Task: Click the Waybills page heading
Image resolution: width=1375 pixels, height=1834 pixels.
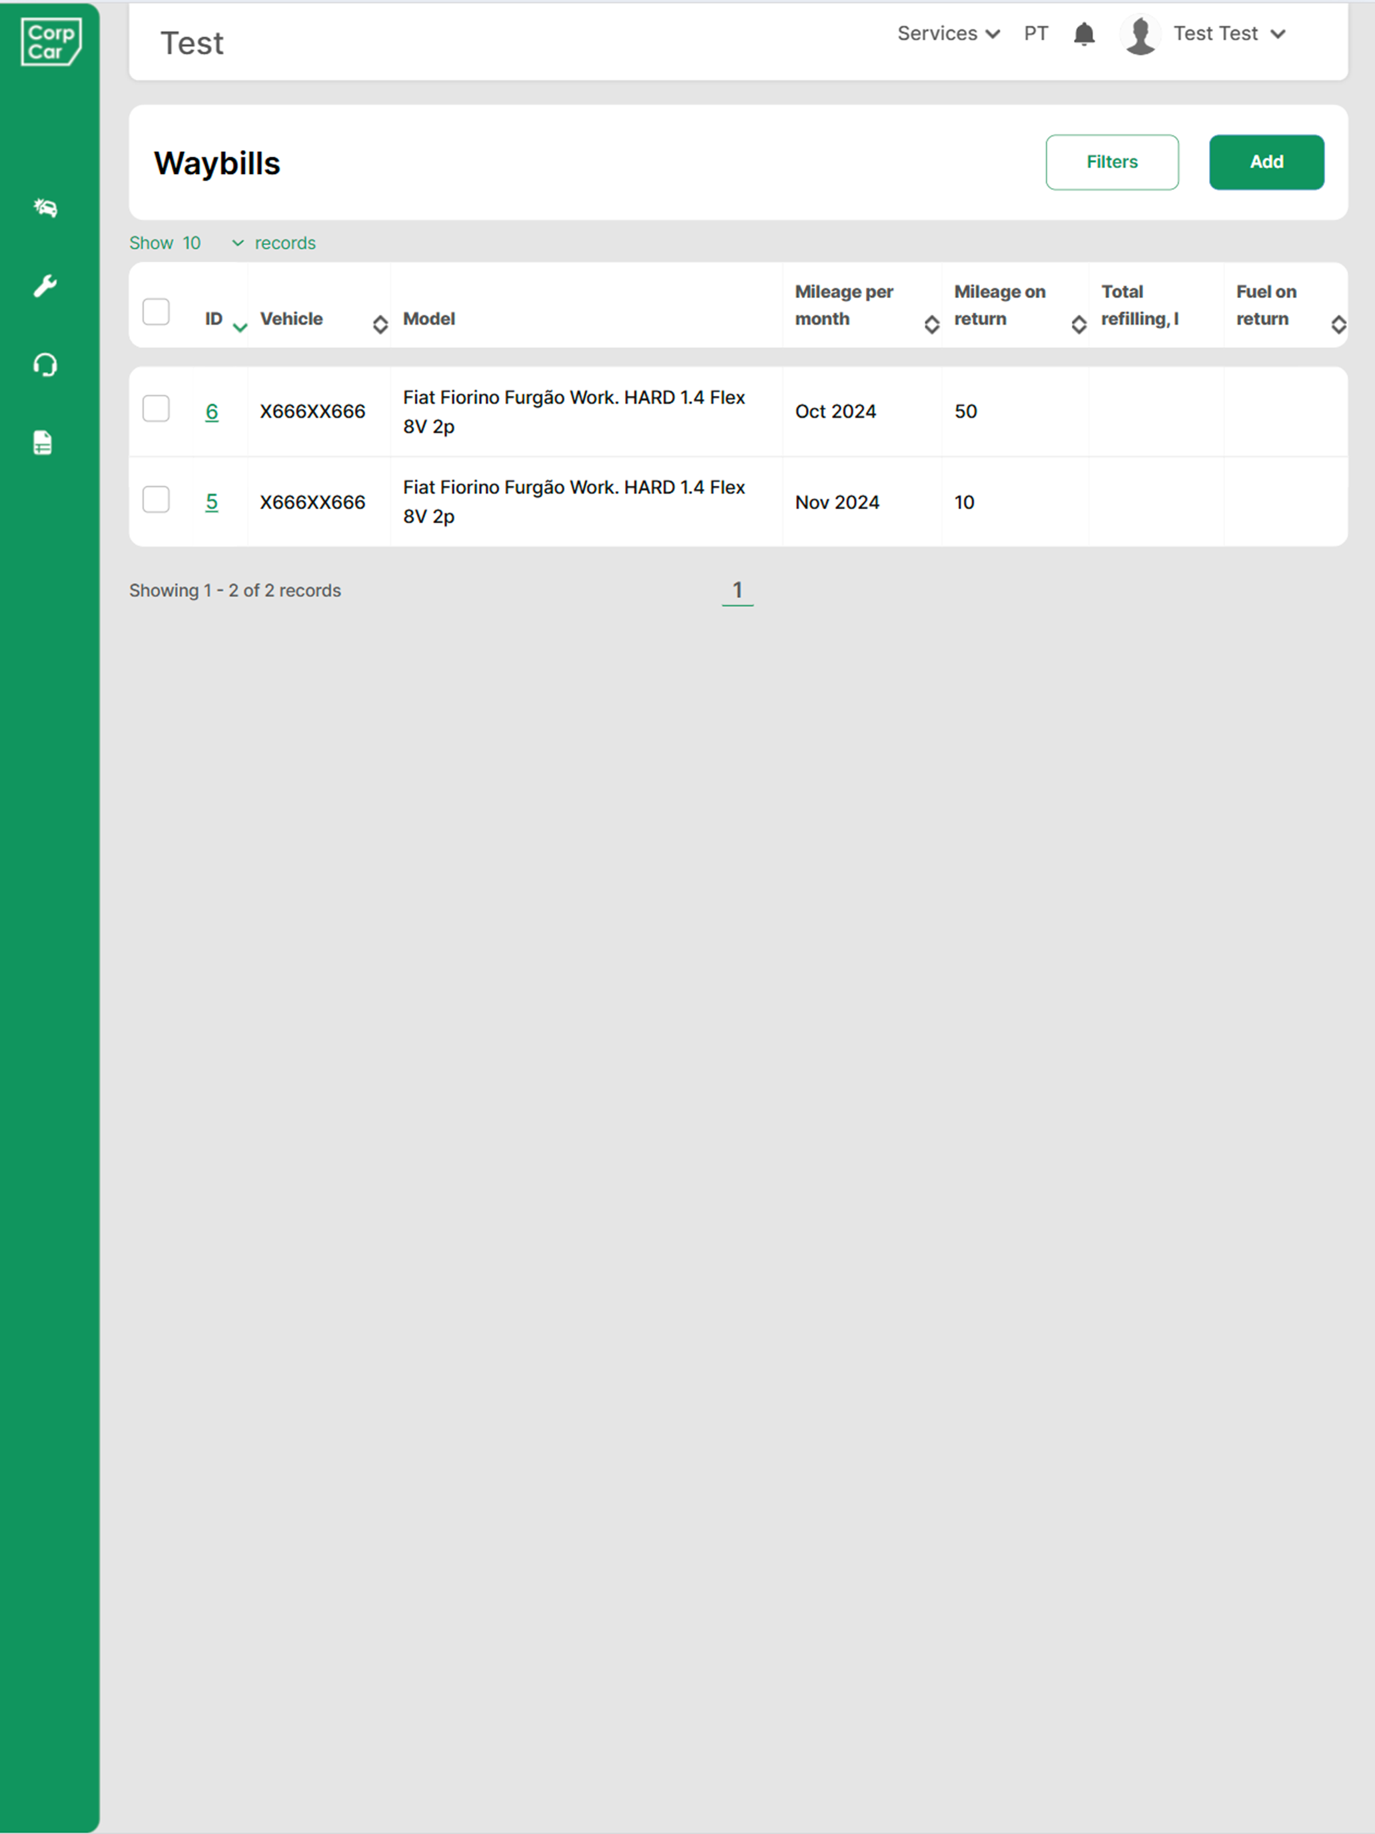Action: [x=217, y=163]
